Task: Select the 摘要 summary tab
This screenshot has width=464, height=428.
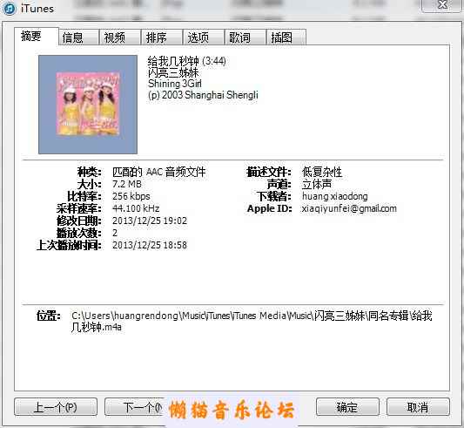Action: coord(36,37)
